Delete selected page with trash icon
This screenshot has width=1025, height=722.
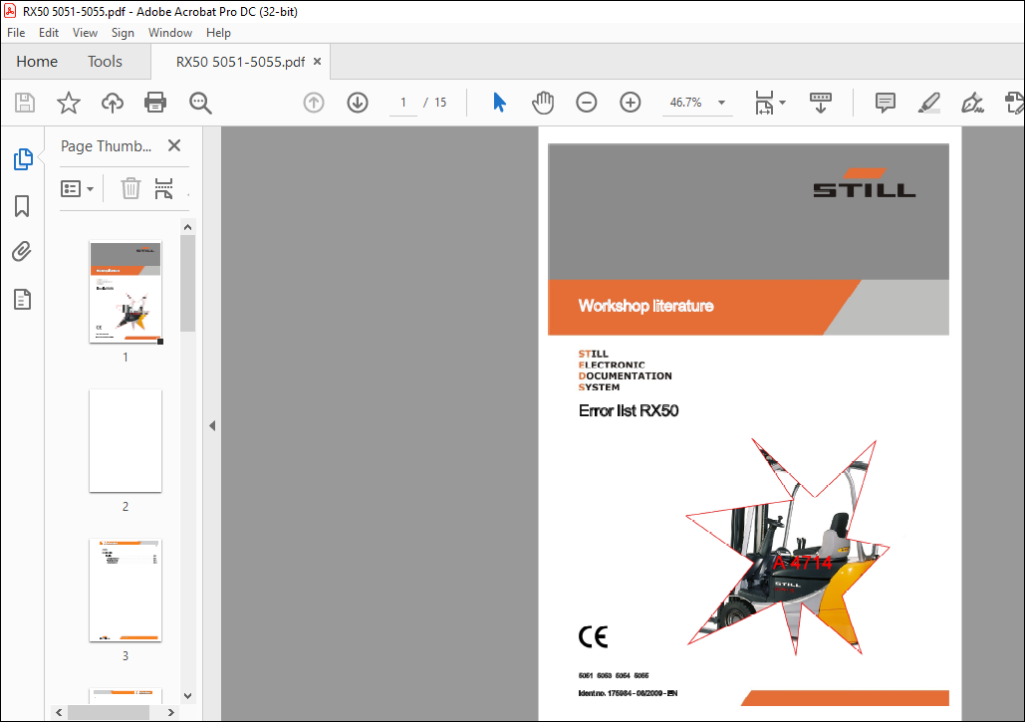[130, 188]
